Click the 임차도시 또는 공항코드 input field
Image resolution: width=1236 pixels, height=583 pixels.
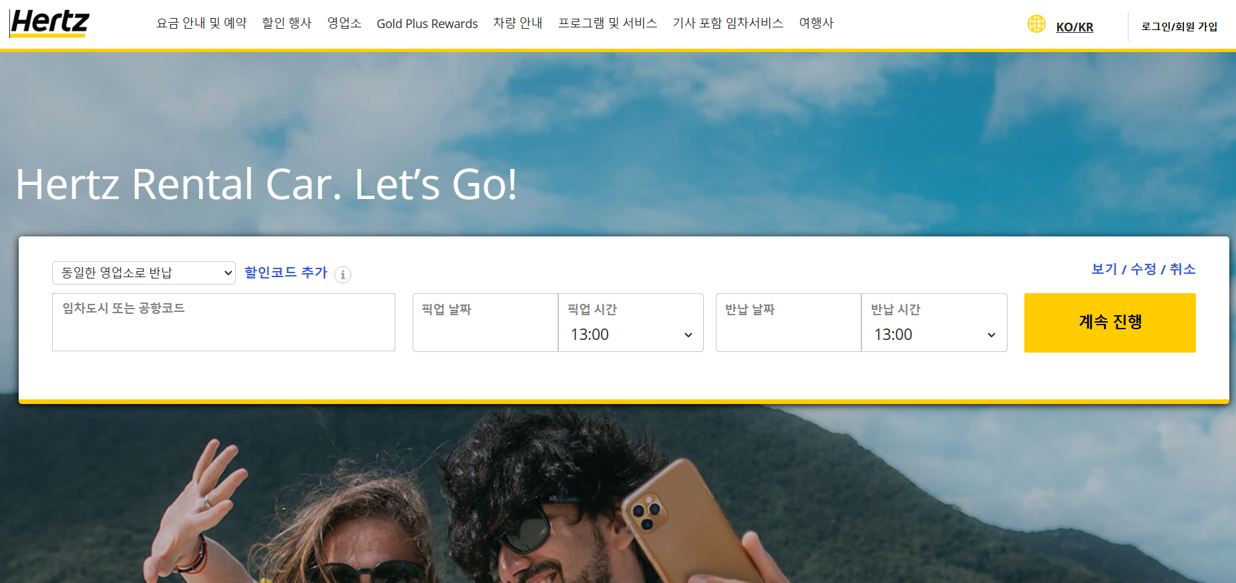pyautogui.click(x=224, y=323)
